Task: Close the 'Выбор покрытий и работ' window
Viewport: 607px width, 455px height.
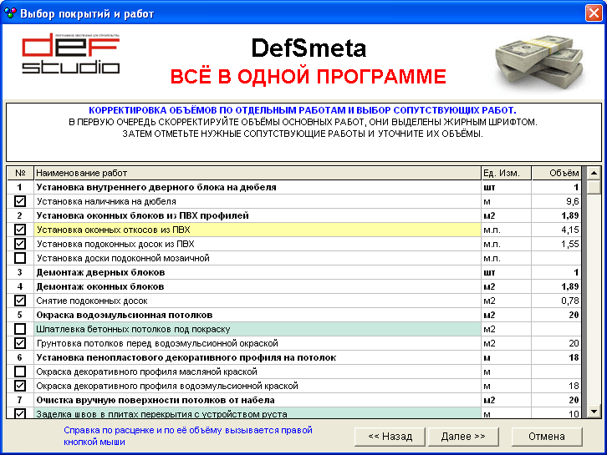Action: 592,13
